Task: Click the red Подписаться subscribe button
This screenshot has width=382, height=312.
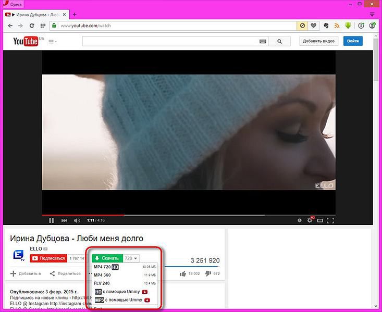Action: [48, 258]
